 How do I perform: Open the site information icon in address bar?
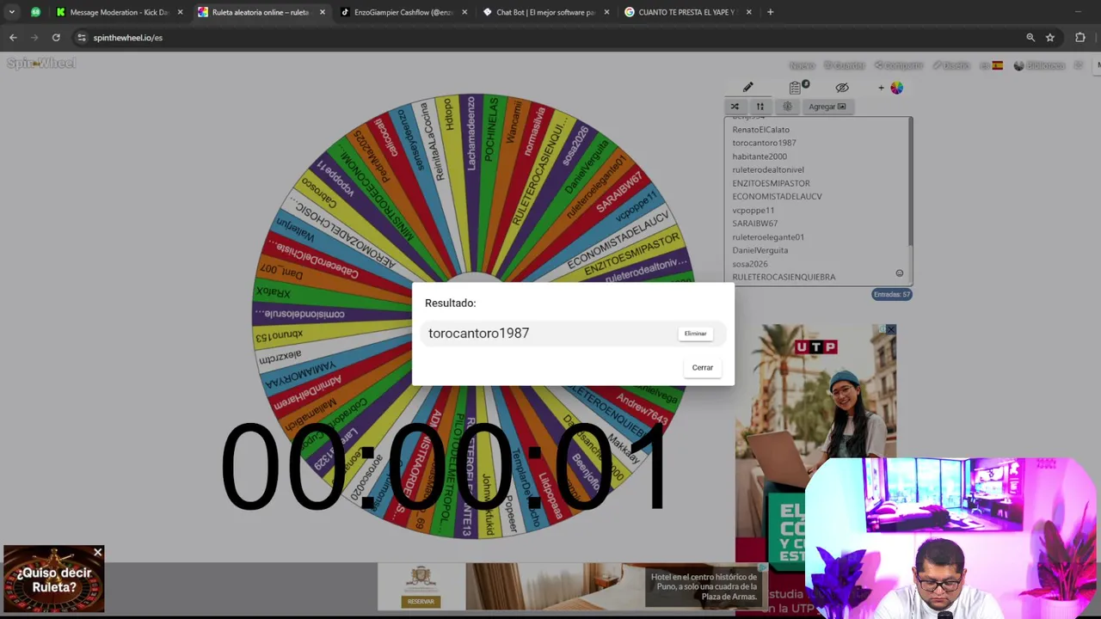82,38
